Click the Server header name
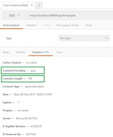The image size is (113, 137). 7,118
